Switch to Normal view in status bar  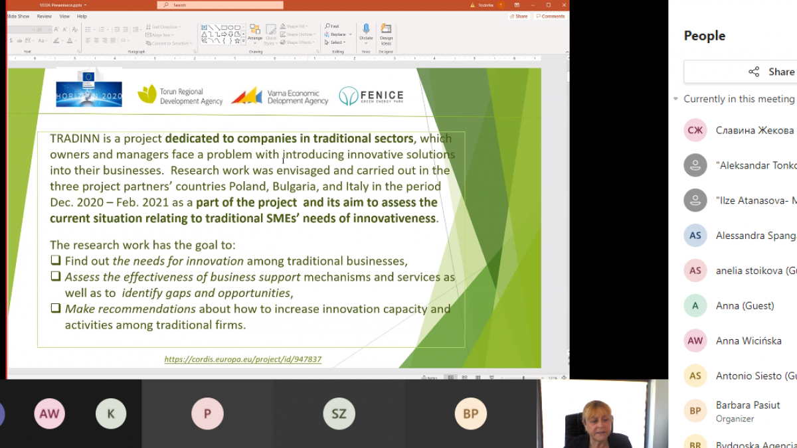(x=451, y=378)
